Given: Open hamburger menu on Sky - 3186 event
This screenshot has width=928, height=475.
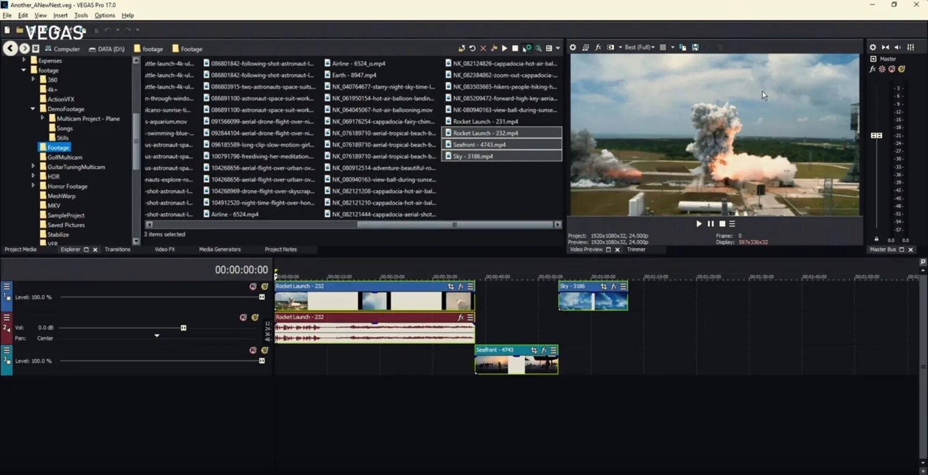Looking at the screenshot, I should (x=623, y=287).
